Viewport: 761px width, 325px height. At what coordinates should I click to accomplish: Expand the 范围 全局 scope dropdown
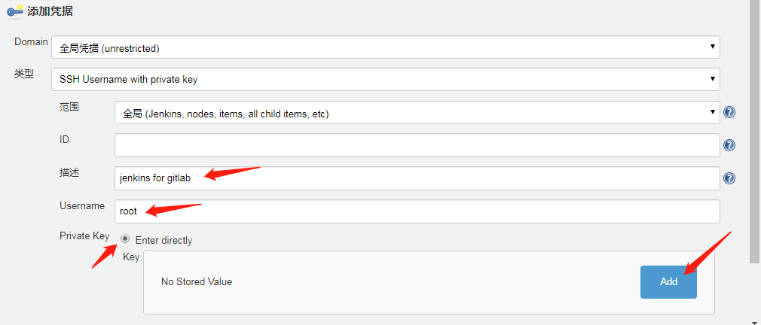coord(417,113)
